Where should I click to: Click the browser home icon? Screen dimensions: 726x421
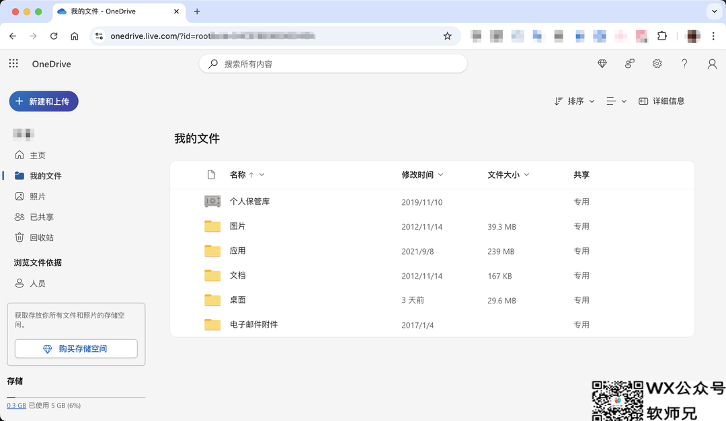pyautogui.click(x=75, y=36)
